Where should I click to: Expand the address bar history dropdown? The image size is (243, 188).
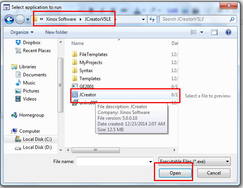(143, 19)
